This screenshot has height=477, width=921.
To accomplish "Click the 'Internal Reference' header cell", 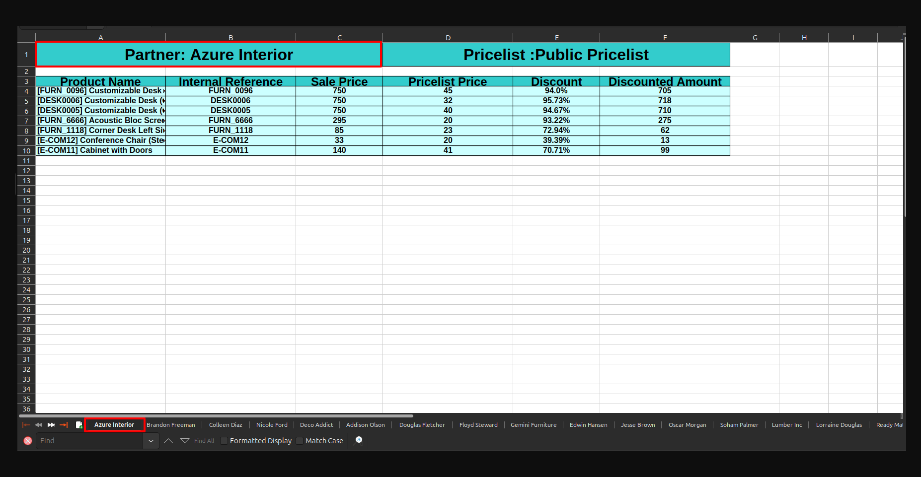I will click(x=230, y=81).
